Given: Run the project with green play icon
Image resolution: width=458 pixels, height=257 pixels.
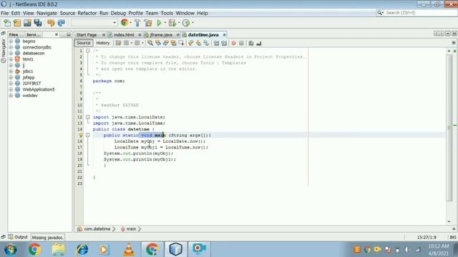Looking at the screenshot, I should click(x=159, y=23).
